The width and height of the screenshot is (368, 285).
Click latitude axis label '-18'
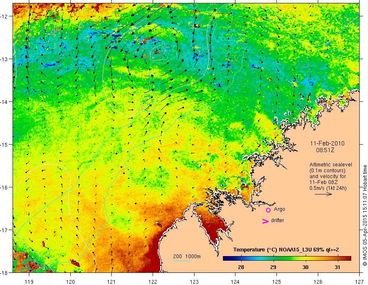tap(4, 272)
